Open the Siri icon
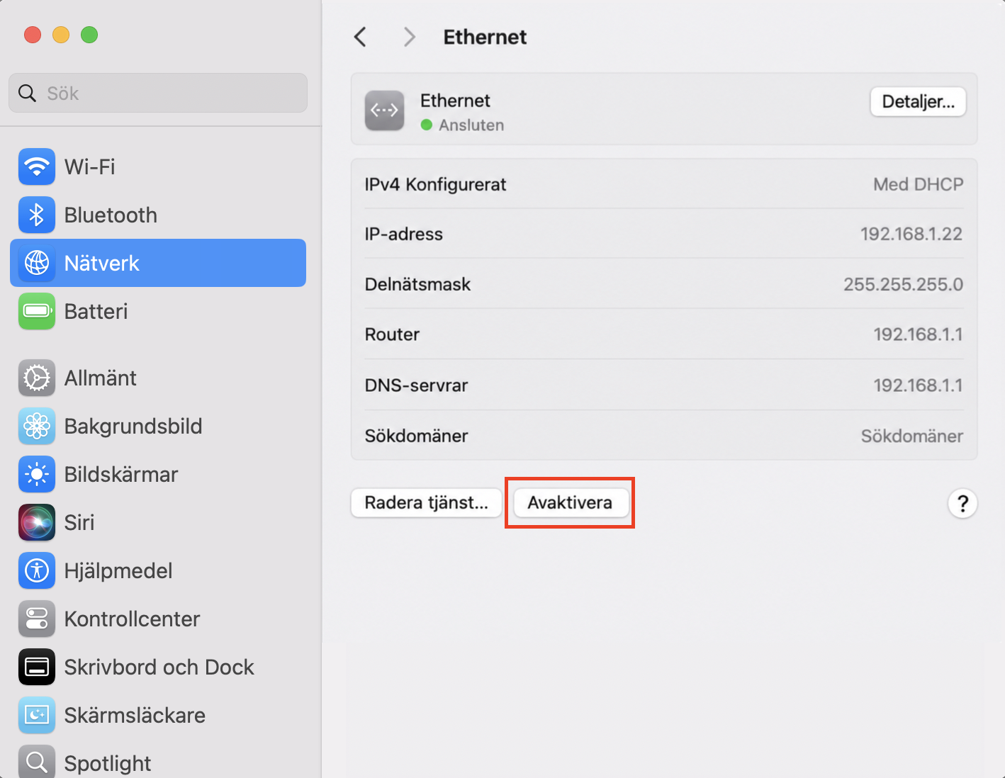The image size is (1005, 778). click(x=37, y=522)
